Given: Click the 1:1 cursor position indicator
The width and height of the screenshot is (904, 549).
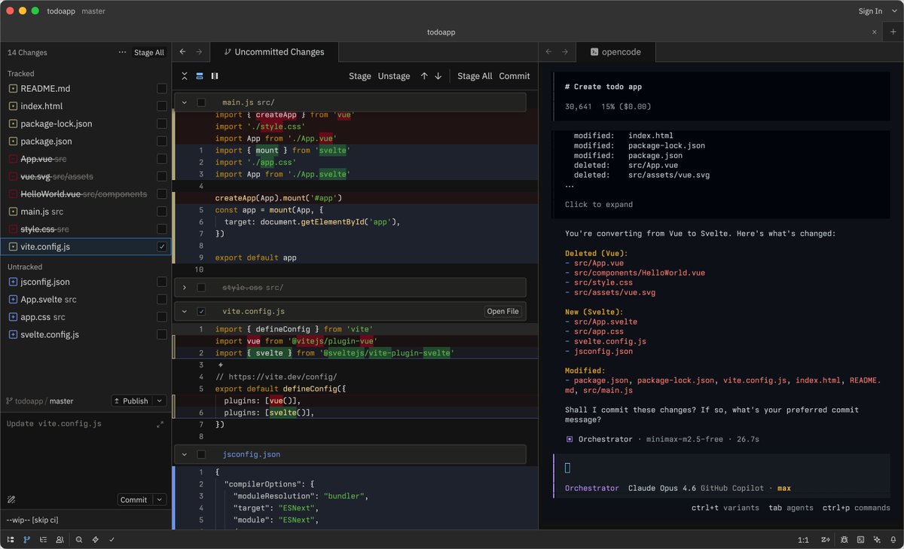Looking at the screenshot, I should tap(804, 539).
